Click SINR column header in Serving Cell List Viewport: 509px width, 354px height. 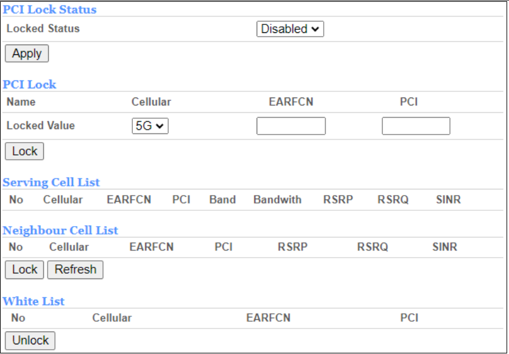pos(448,200)
